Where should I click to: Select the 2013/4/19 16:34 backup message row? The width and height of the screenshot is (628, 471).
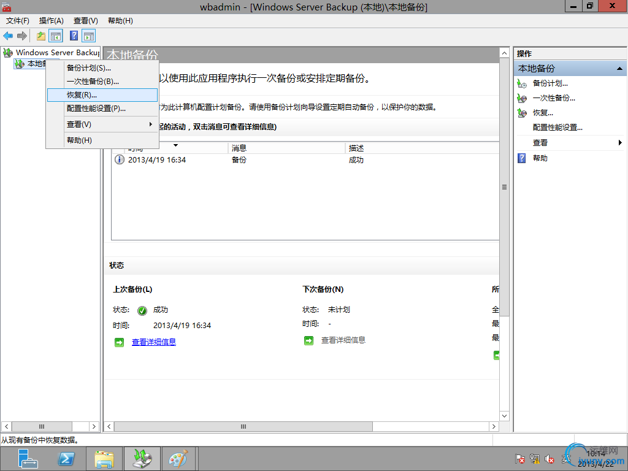click(x=305, y=160)
